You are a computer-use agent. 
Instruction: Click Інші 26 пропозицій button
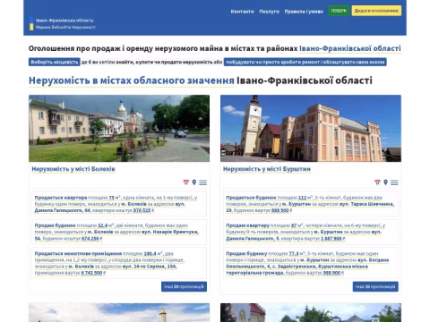(375, 286)
